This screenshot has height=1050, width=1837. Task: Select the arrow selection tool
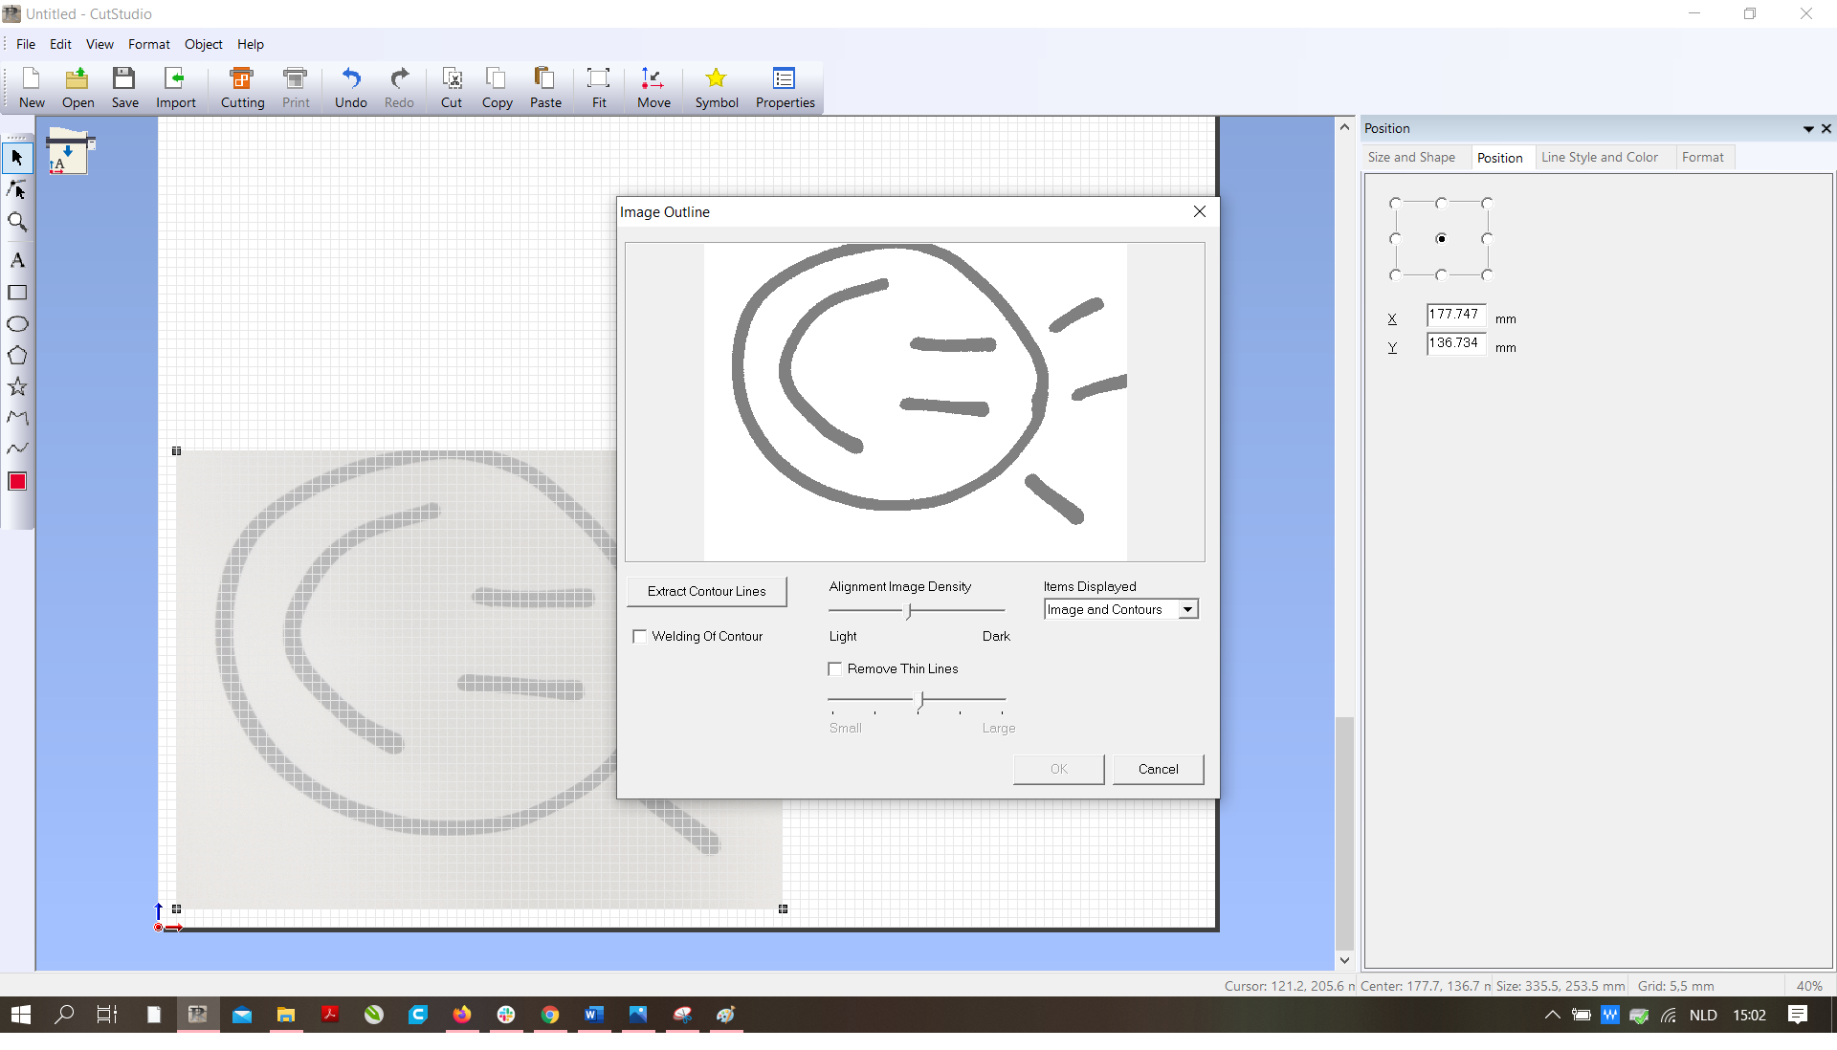[x=17, y=158]
